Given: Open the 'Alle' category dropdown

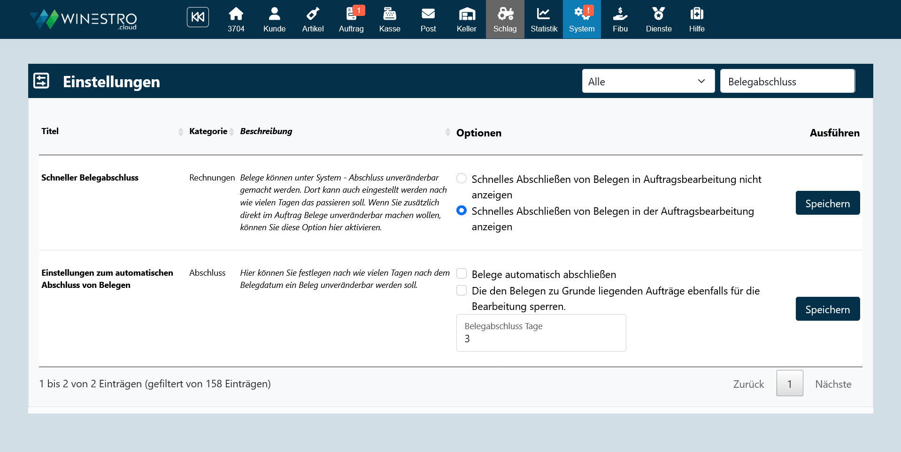Looking at the screenshot, I should pyautogui.click(x=648, y=81).
